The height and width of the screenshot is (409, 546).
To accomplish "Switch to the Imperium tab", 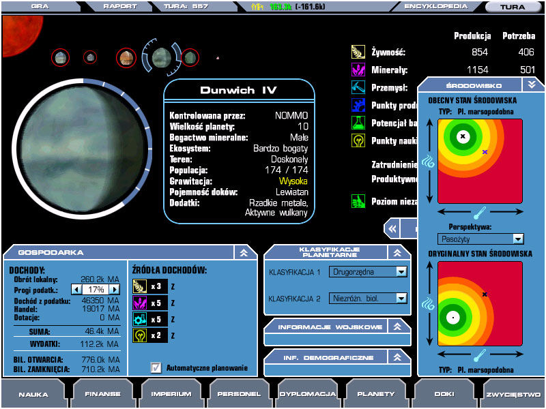I will pos(171,394).
